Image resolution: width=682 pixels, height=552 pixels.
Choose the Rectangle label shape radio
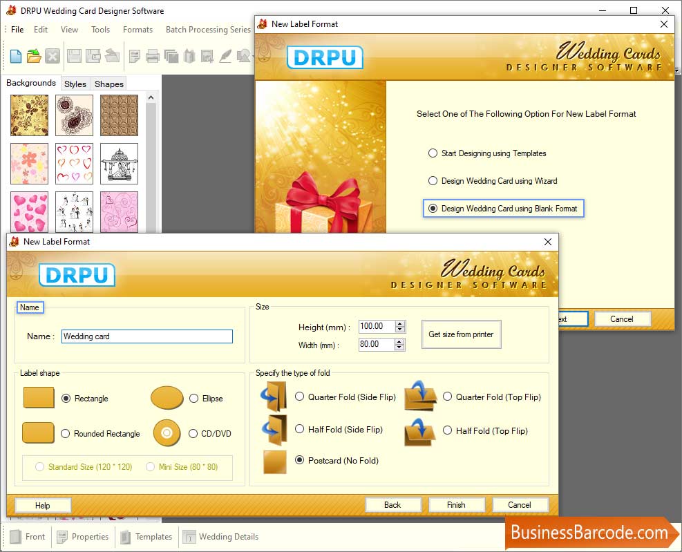(x=66, y=399)
